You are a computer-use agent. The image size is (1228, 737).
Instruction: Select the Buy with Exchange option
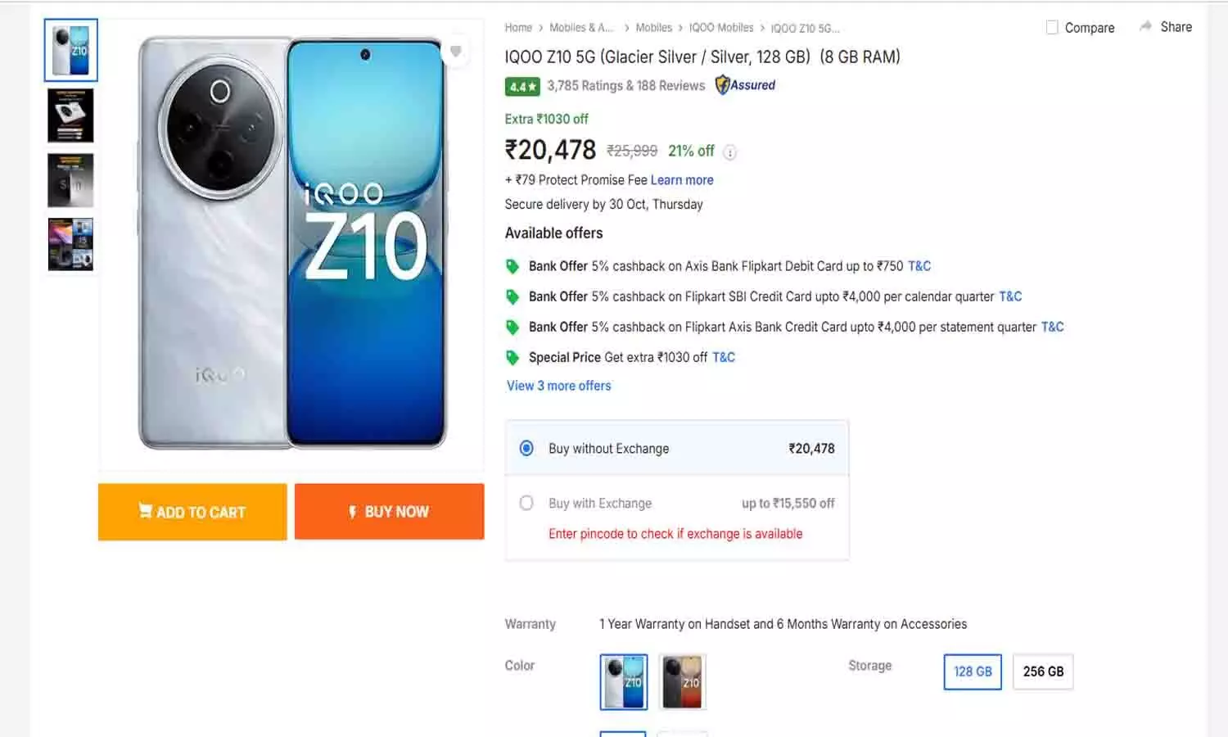[526, 503]
